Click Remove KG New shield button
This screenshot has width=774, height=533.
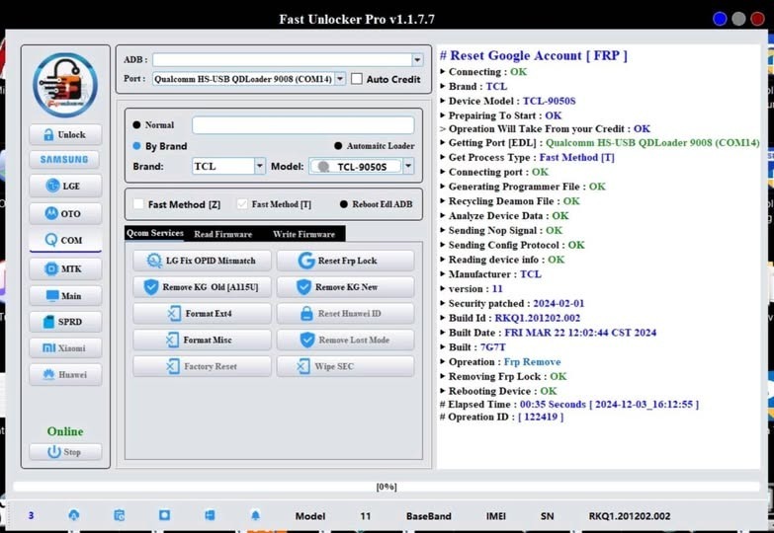pyautogui.click(x=345, y=287)
